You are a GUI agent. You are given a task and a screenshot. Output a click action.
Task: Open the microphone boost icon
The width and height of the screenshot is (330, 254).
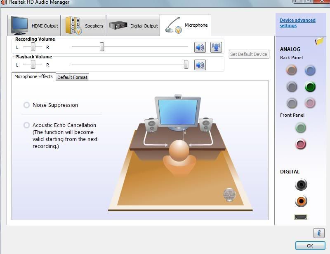216,47
